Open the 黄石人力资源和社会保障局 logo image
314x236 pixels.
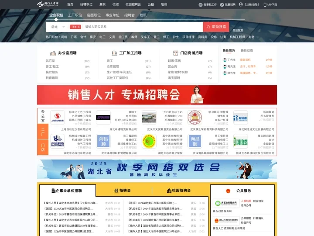point(226,221)
